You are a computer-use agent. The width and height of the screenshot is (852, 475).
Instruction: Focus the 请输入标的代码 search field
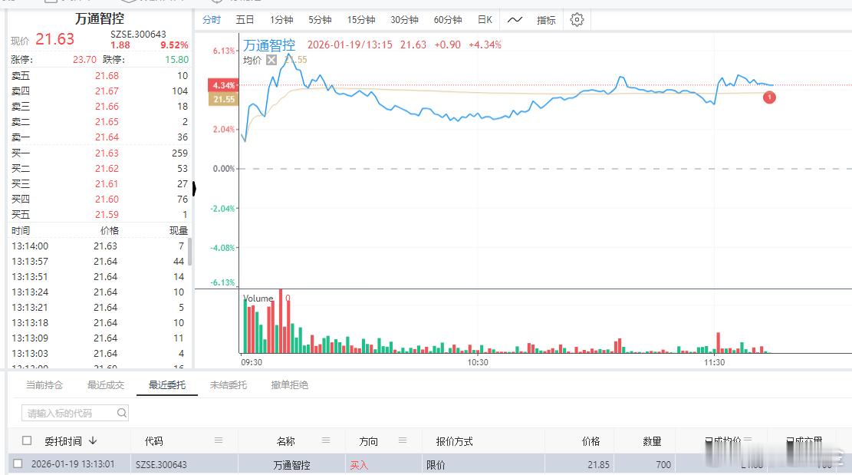[75, 413]
